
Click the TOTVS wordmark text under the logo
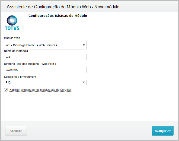point(12,28)
